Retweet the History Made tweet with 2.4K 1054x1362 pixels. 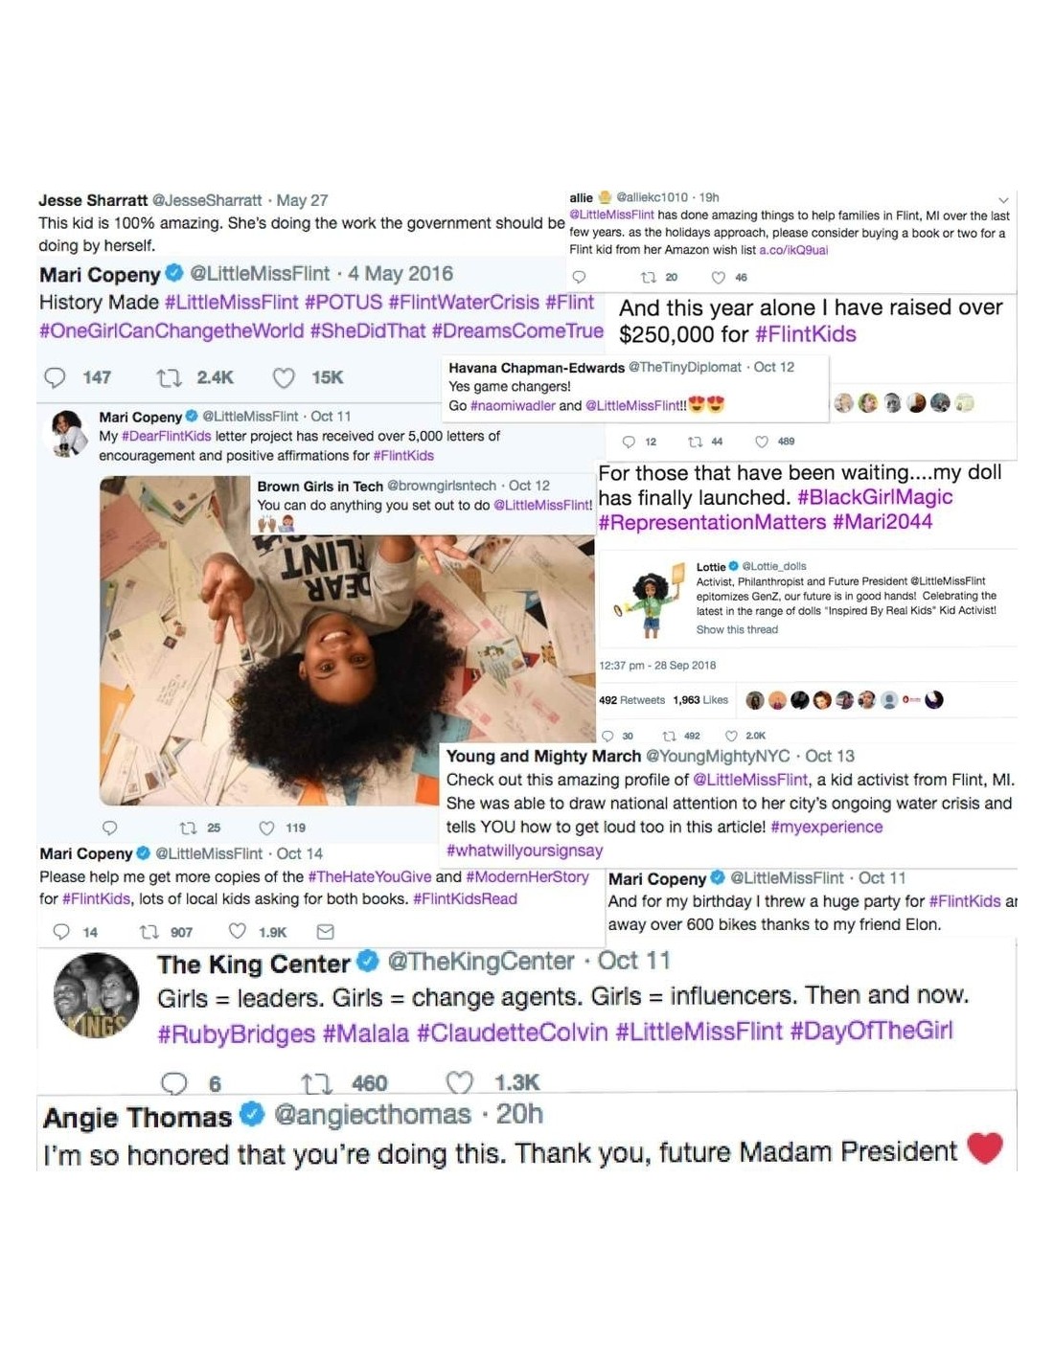pyautogui.click(x=169, y=378)
